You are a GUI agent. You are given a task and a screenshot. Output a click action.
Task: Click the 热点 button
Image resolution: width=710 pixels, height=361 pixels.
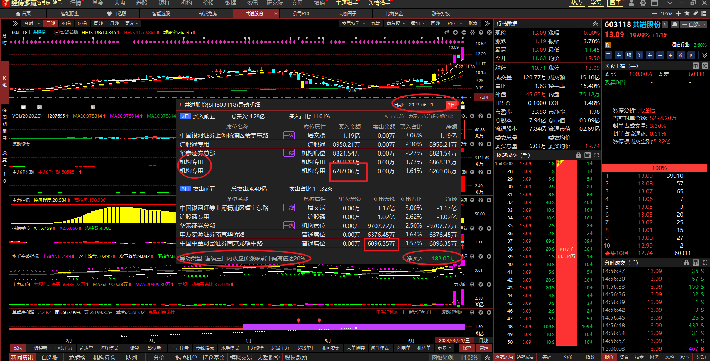tap(577, 3)
